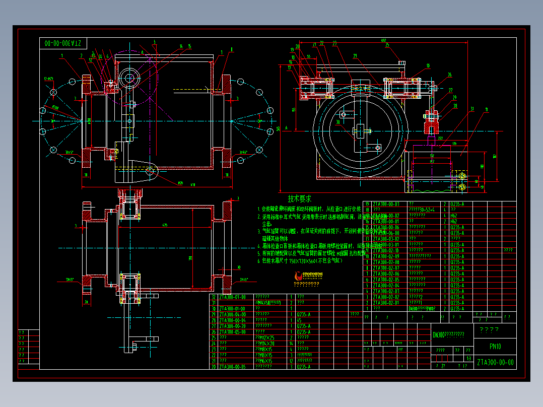
Task: Select part code ZTA300-02-01 in row 2
Action: click(x=386, y=303)
